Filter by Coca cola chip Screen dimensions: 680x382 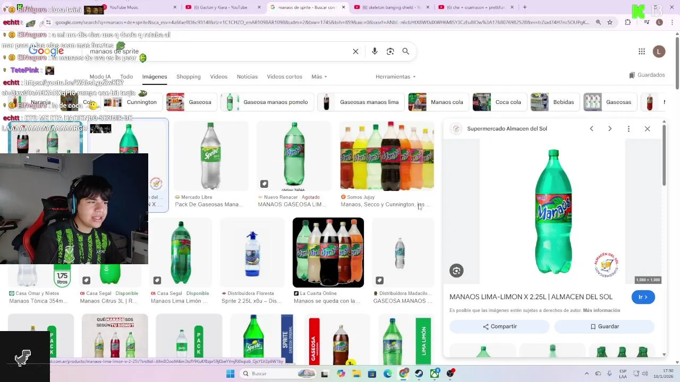coord(500,102)
